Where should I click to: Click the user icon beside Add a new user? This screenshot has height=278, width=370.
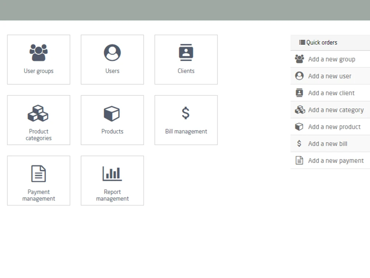[x=299, y=76]
